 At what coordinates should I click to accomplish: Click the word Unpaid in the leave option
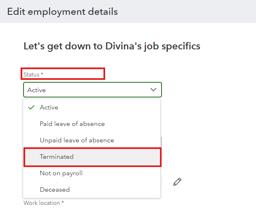coord(50,140)
